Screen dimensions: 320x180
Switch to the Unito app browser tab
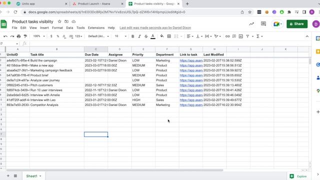click(x=41, y=4)
